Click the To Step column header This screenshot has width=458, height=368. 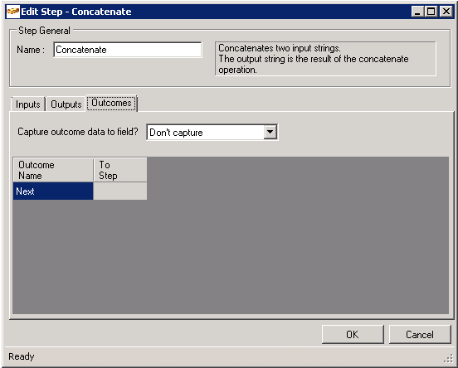120,170
